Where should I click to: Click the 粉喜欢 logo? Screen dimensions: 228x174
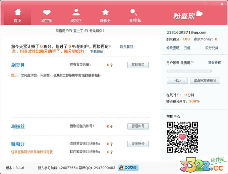tap(187, 15)
